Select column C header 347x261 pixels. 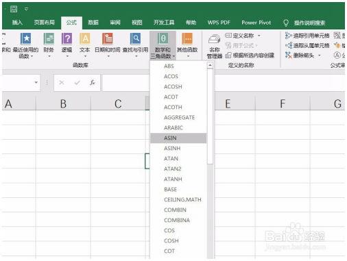pos(118,104)
